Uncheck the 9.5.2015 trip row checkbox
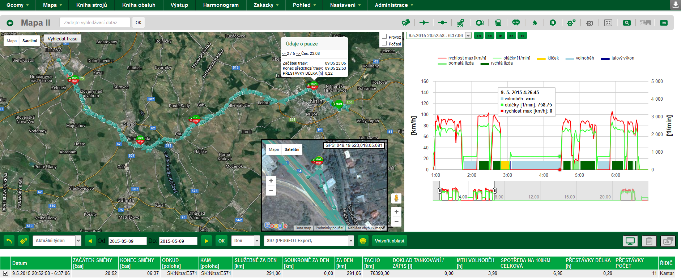The height and width of the screenshot is (280, 681). click(x=5, y=273)
